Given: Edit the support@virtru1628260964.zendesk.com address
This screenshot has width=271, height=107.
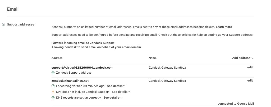Looking at the screenshot, I should (250, 67).
